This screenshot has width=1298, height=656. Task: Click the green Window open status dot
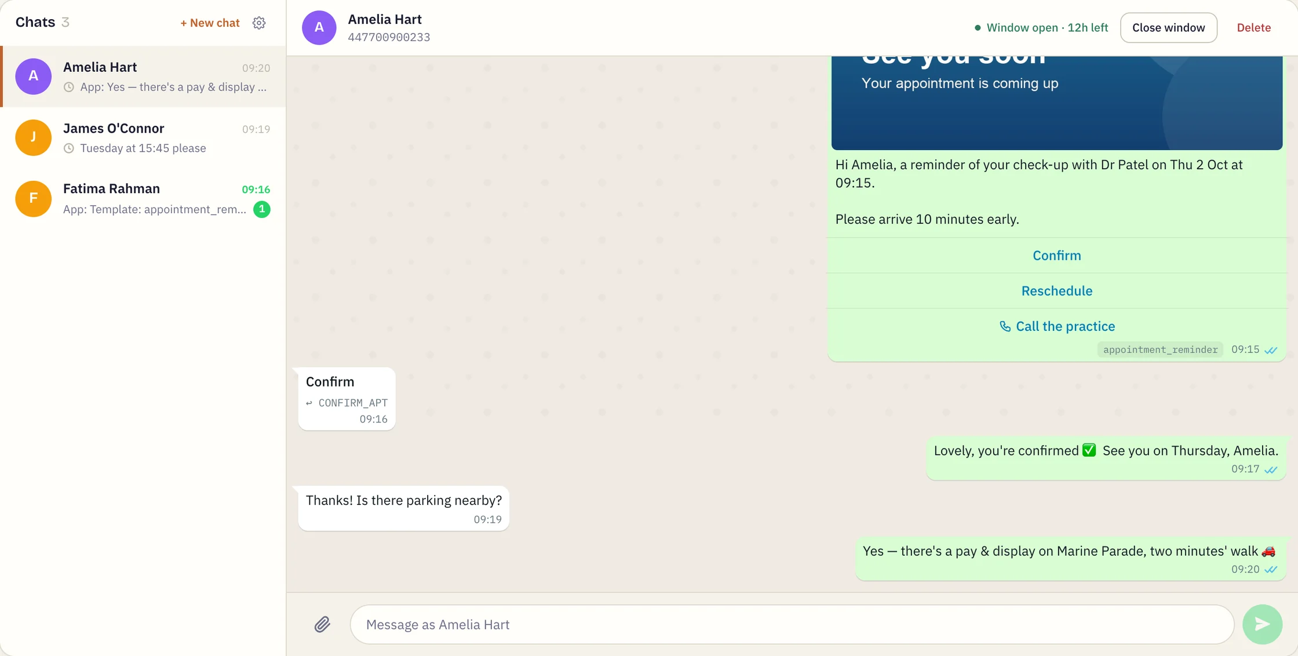tap(978, 27)
